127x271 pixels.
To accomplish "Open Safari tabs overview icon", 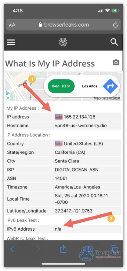I will pos(114,249).
